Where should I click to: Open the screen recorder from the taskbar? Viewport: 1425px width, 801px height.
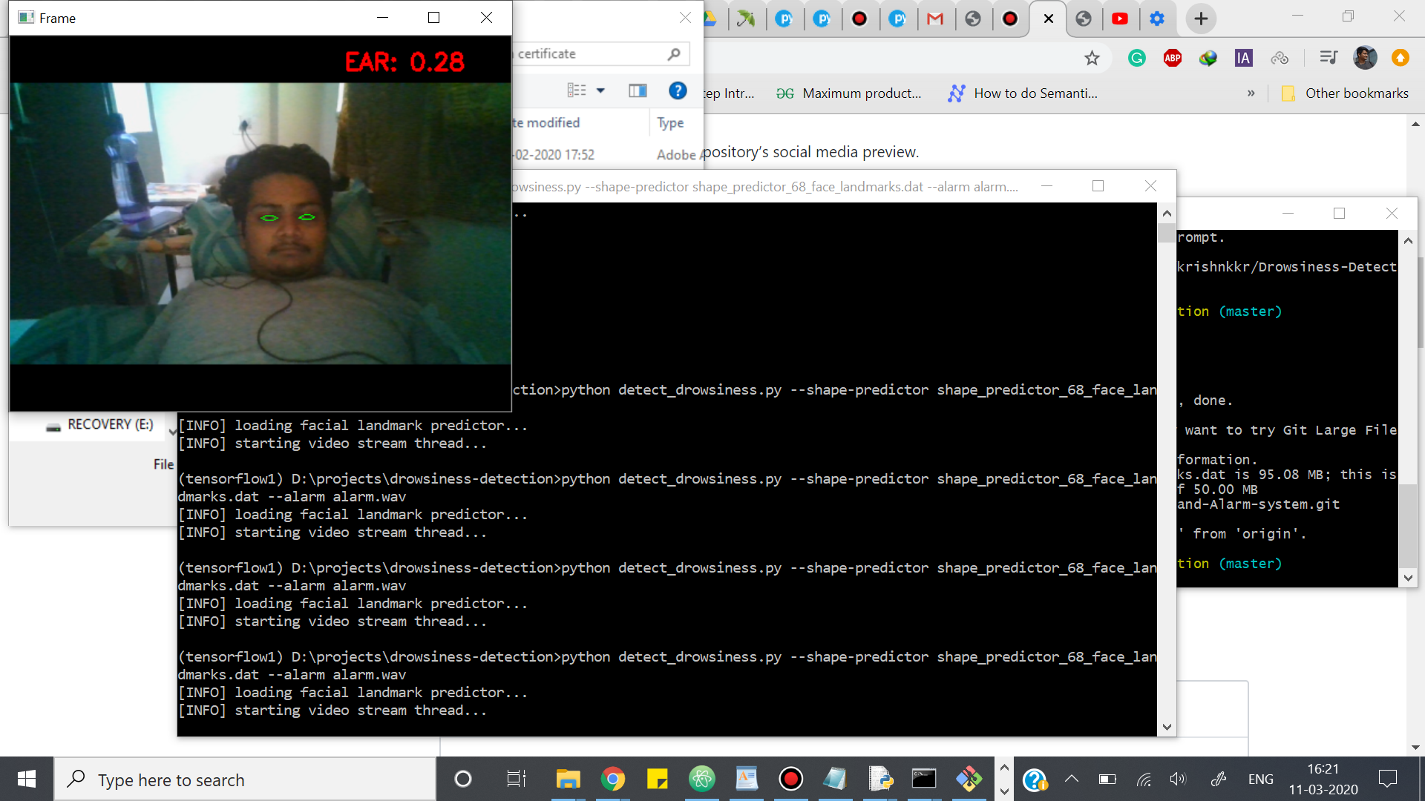pyautogui.click(x=791, y=779)
